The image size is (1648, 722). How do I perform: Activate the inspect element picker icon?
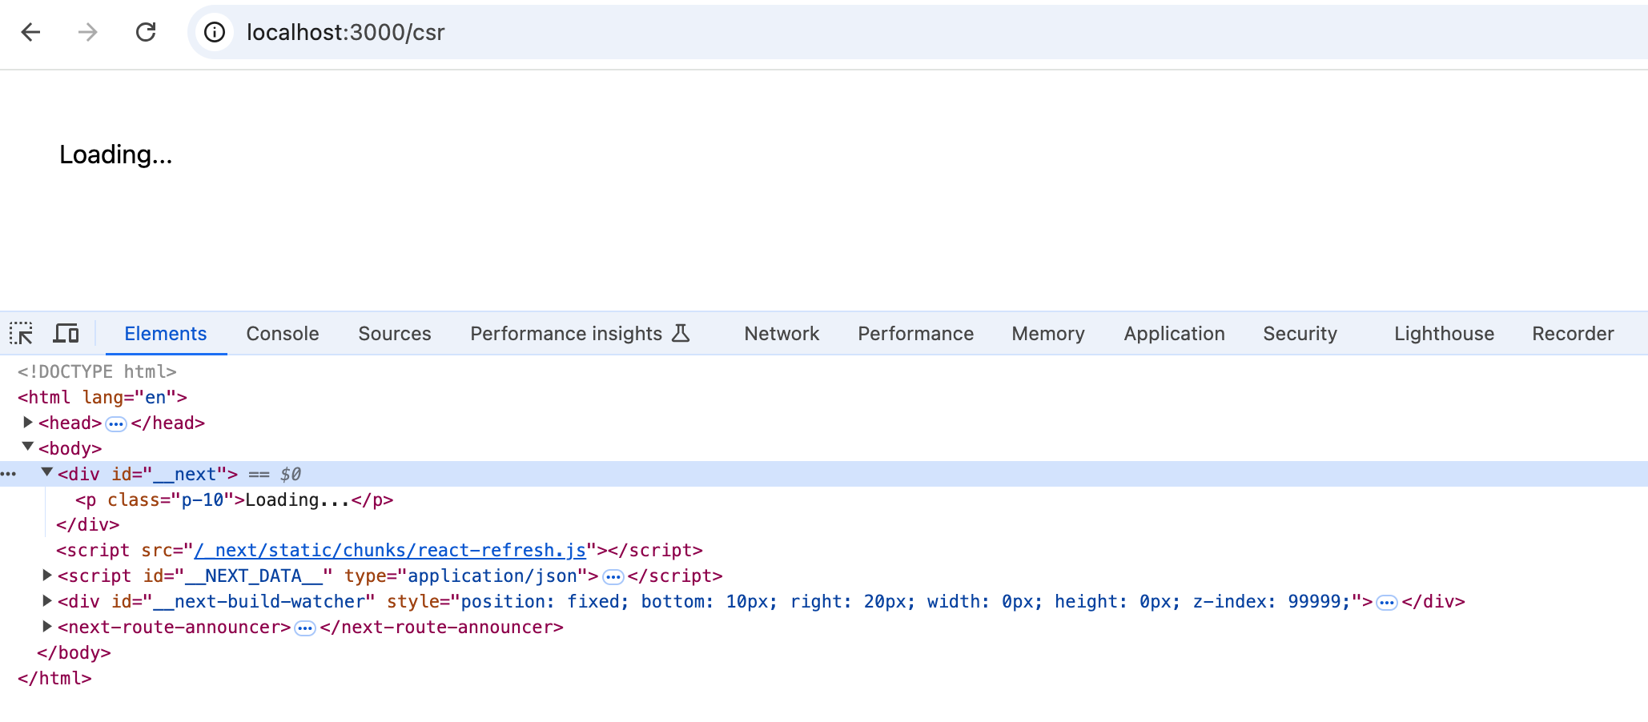click(x=21, y=333)
